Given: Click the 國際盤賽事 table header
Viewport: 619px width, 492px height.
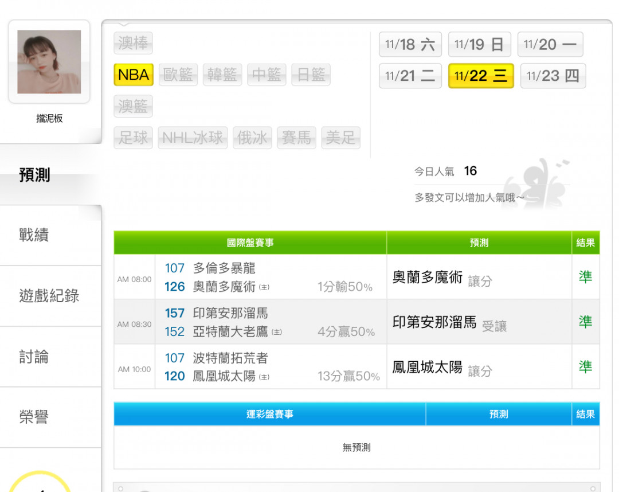Looking at the screenshot, I should coord(250,243).
